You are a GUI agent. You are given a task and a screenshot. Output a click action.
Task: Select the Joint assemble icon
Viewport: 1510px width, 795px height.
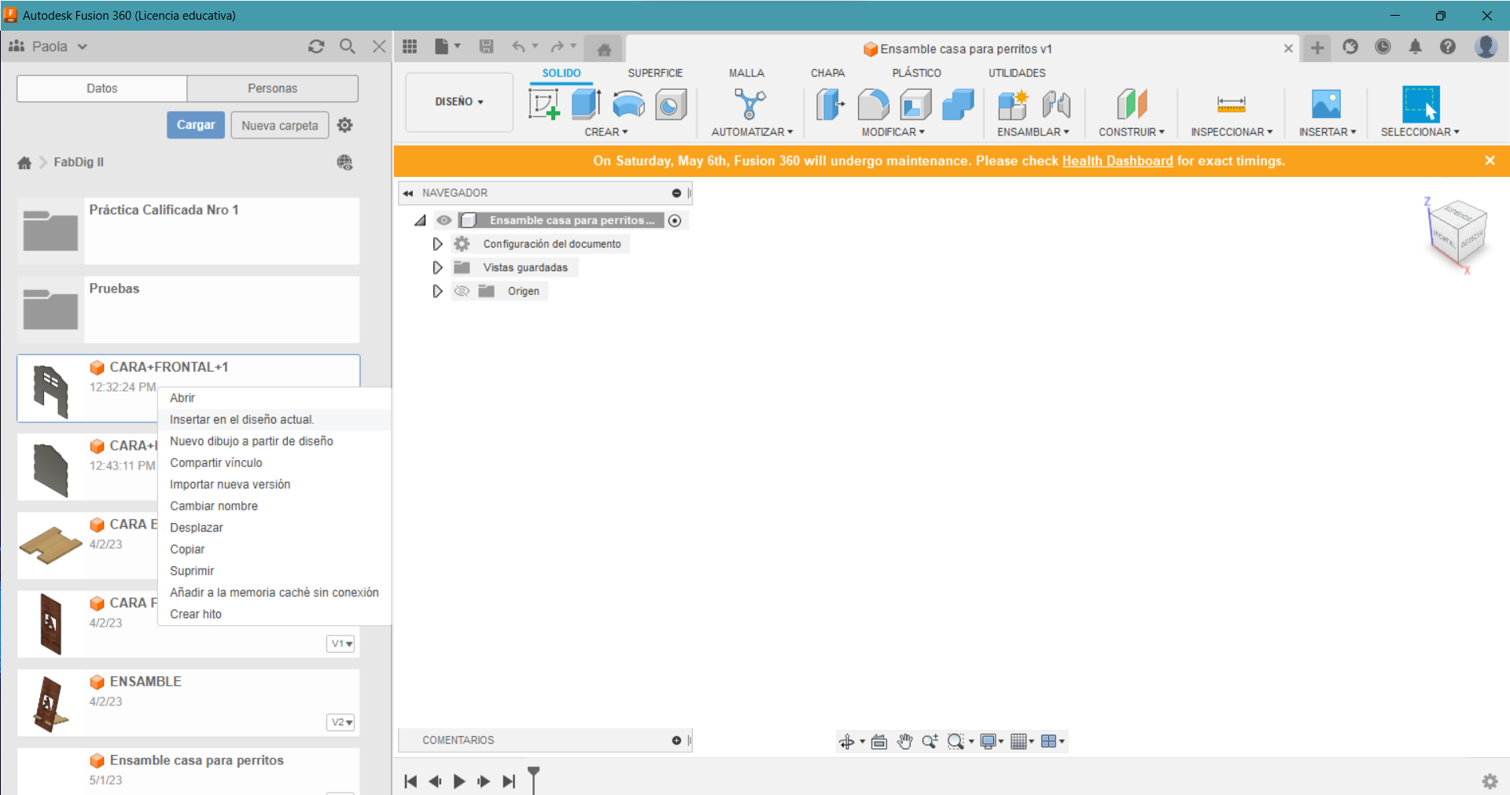(1056, 104)
